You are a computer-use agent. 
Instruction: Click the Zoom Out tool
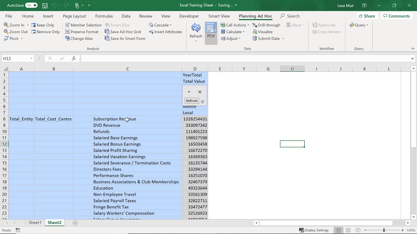click(x=16, y=32)
